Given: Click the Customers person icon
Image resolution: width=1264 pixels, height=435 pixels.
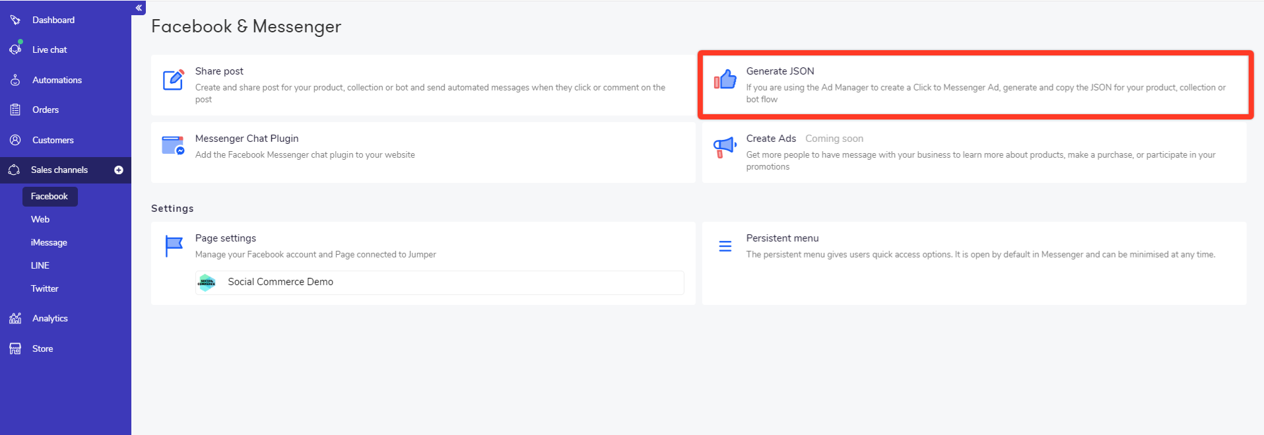Looking at the screenshot, I should coord(15,140).
